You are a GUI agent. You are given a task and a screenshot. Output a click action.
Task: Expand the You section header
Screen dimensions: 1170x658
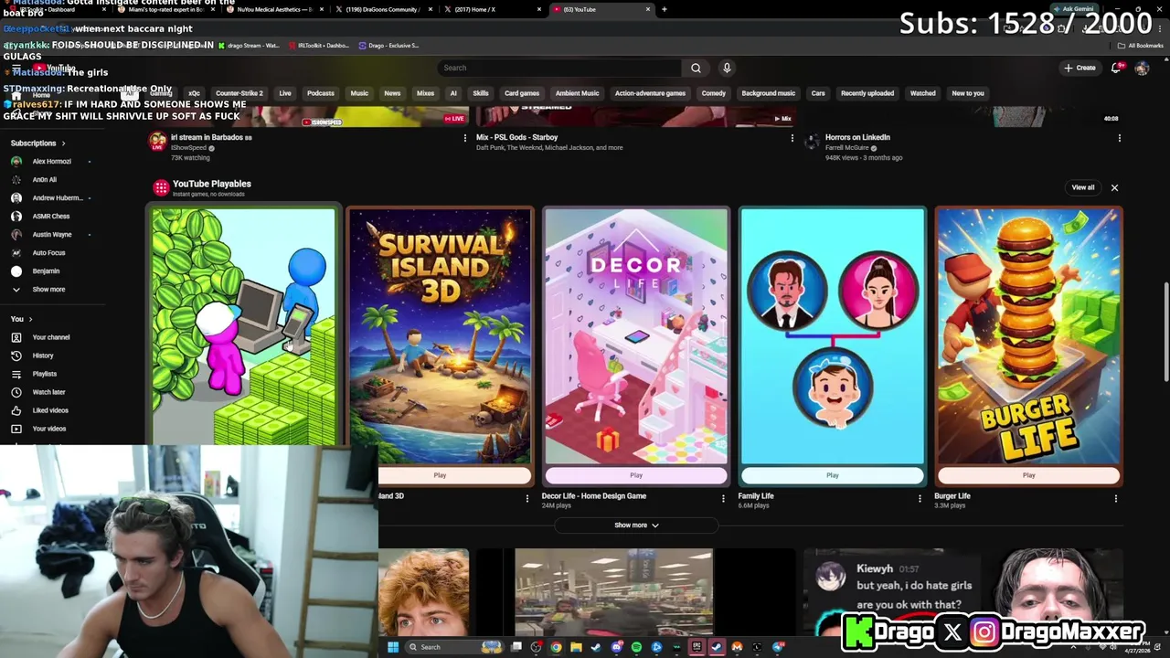[22, 319]
